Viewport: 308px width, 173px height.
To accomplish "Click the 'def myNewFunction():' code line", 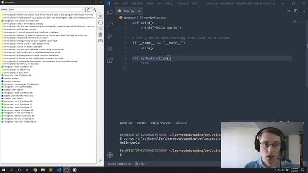I will point(153,58).
